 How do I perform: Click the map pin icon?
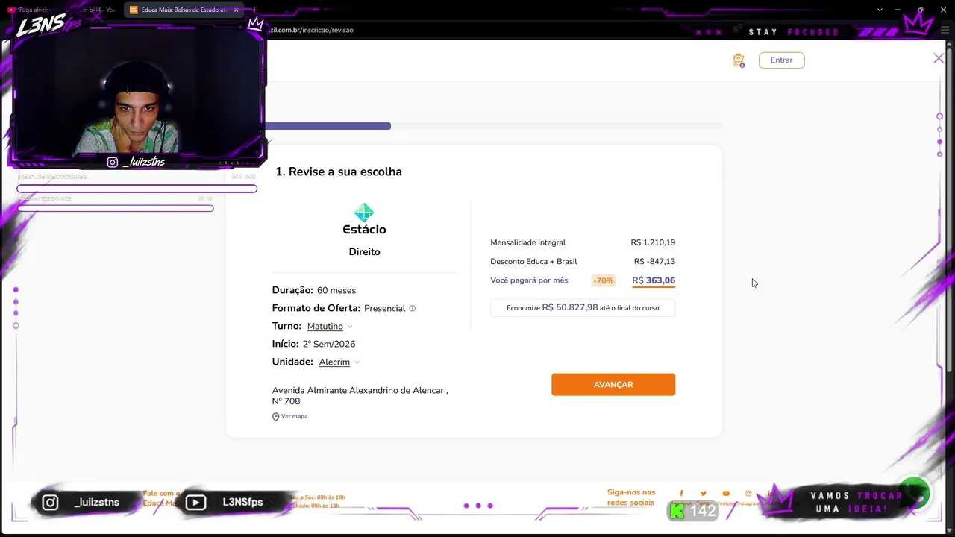(x=275, y=417)
